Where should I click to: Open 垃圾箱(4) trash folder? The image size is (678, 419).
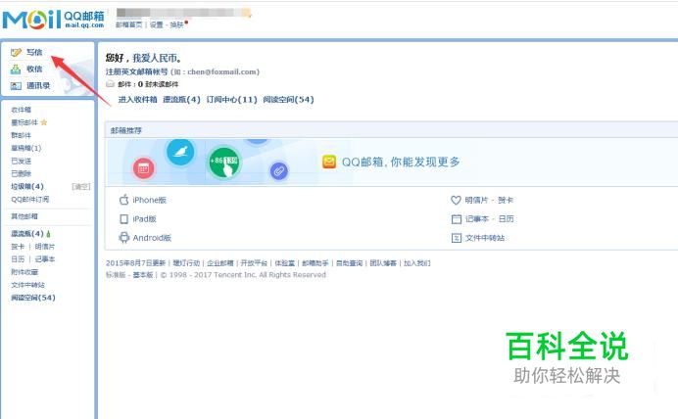coord(27,187)
